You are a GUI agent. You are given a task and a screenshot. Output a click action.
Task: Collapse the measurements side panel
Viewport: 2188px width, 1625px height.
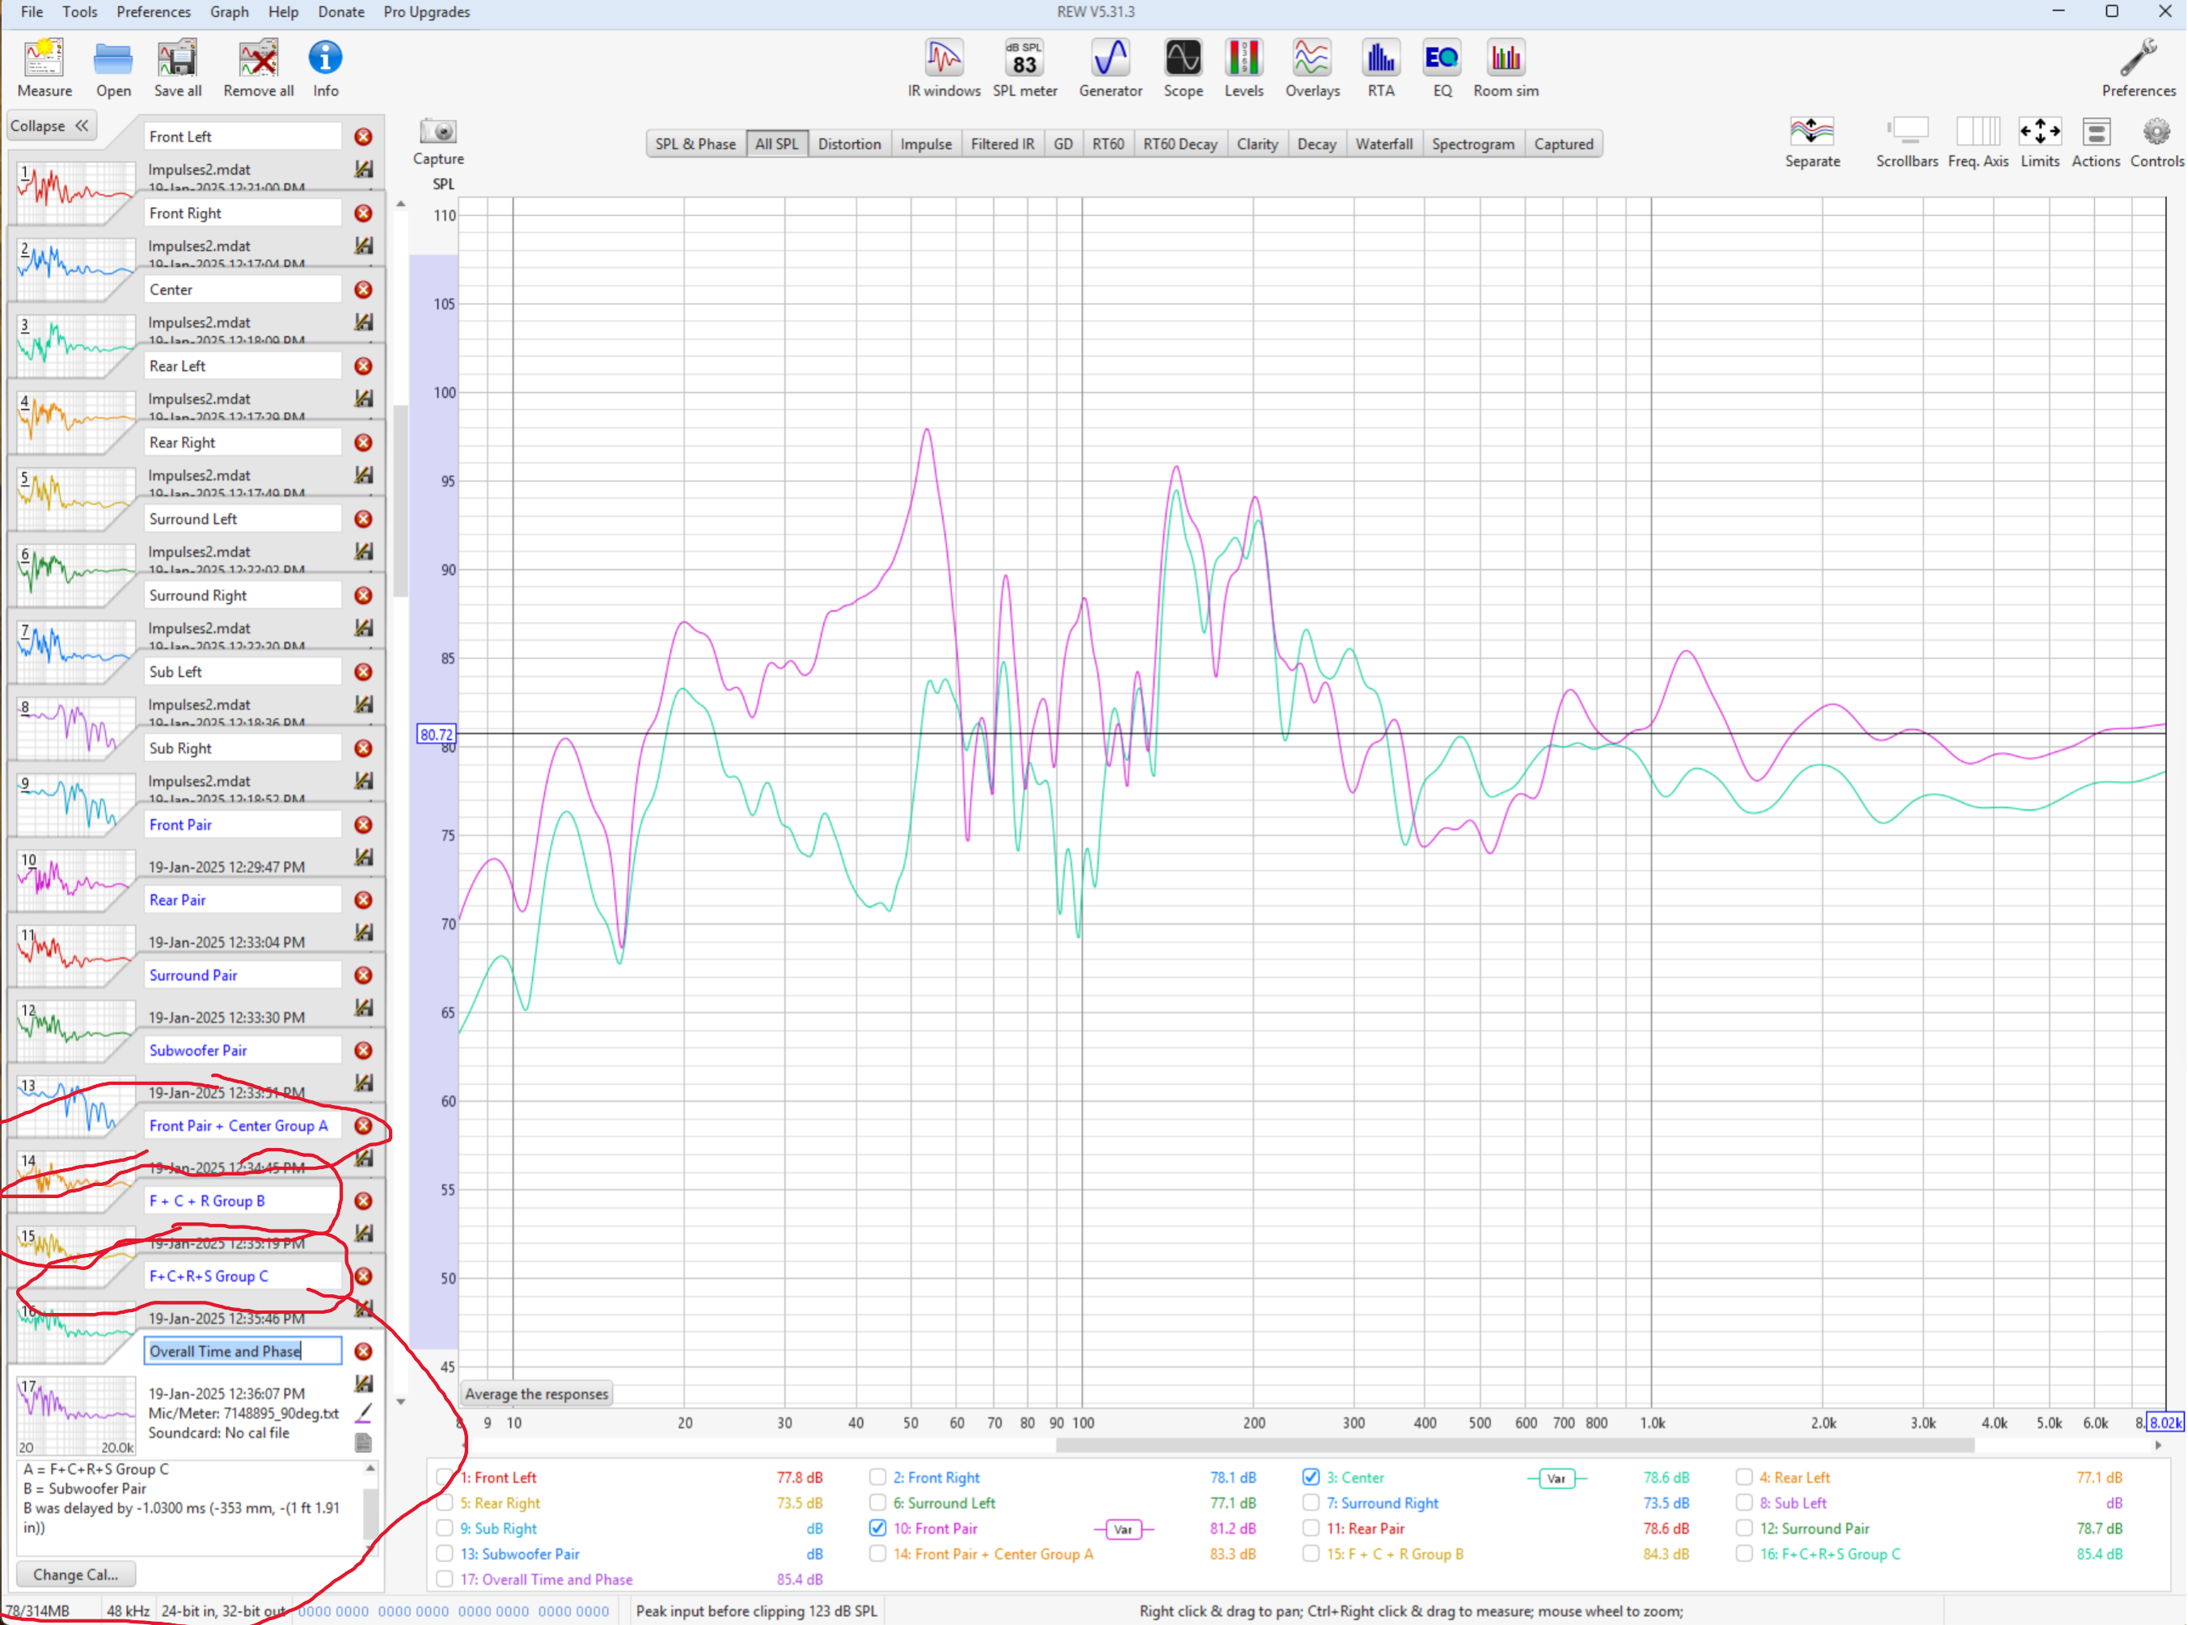(50, 126)
